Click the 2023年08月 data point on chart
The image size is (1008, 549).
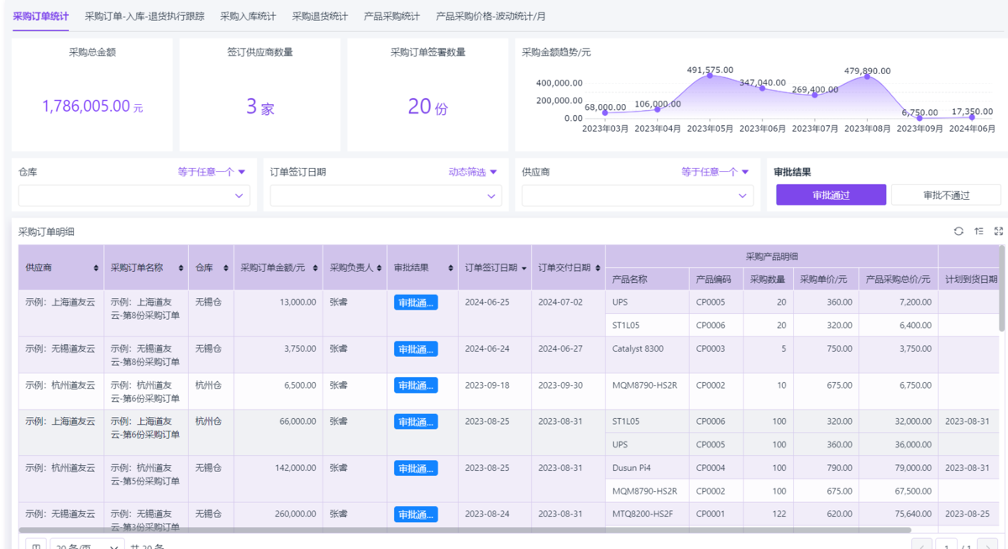868,77
